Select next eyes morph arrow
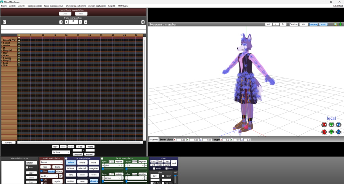Screen dimensions: 344x184 point(122,165)
